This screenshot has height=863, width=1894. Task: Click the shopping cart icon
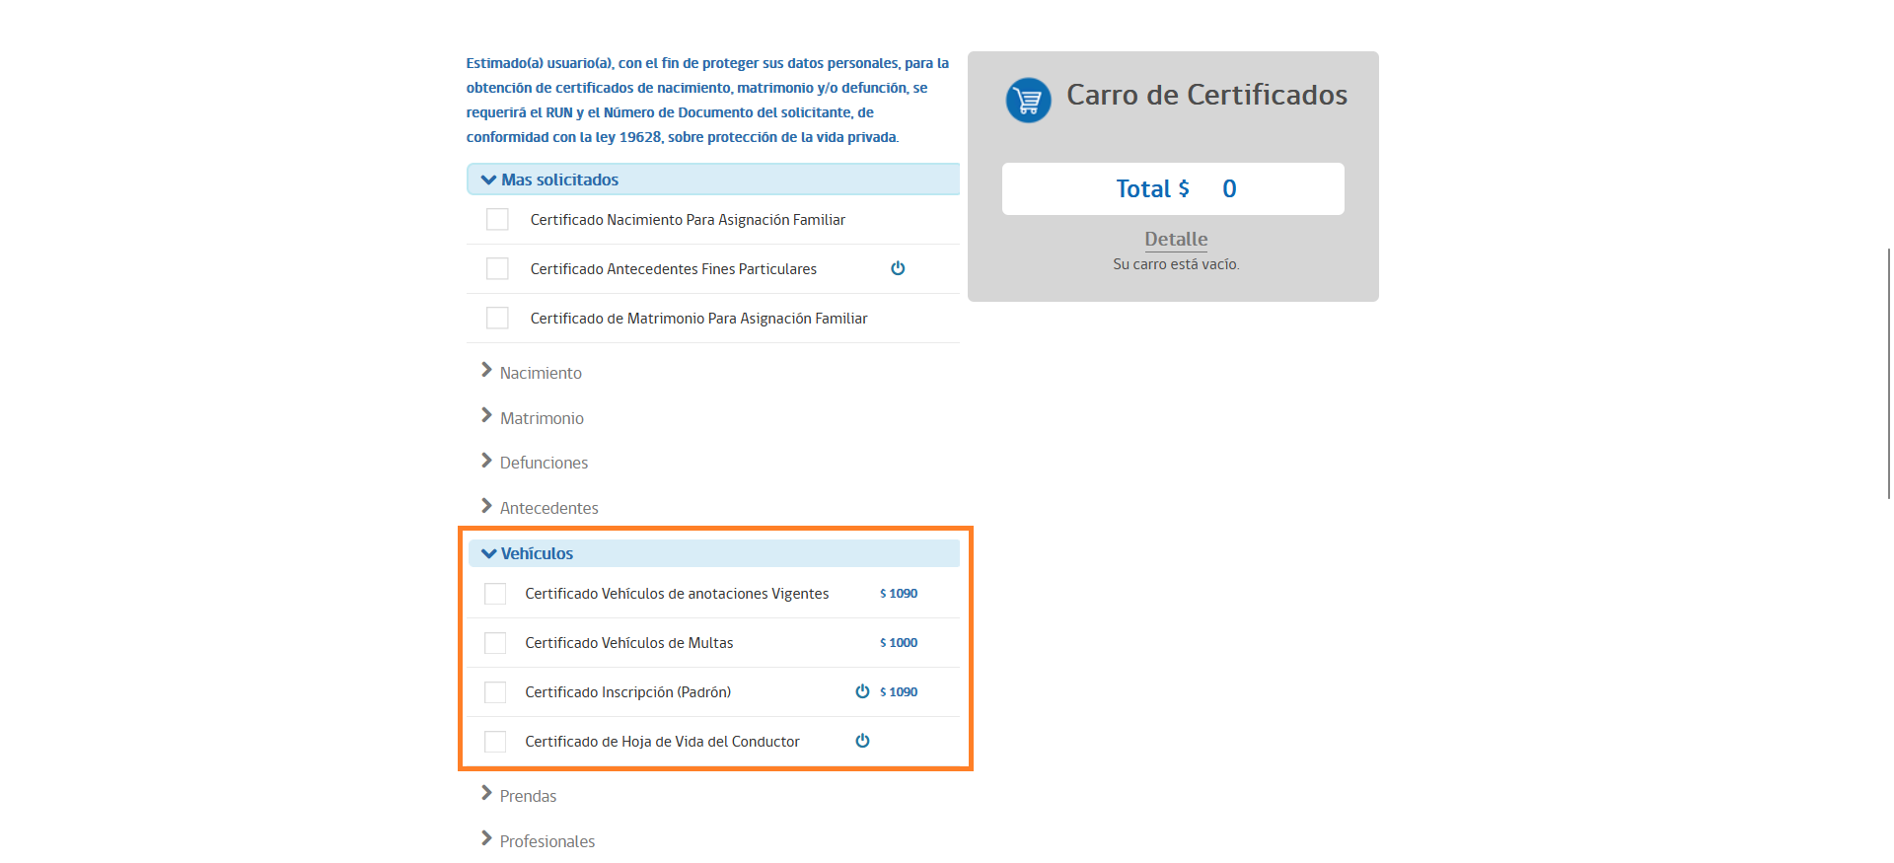coord(1028,101)
